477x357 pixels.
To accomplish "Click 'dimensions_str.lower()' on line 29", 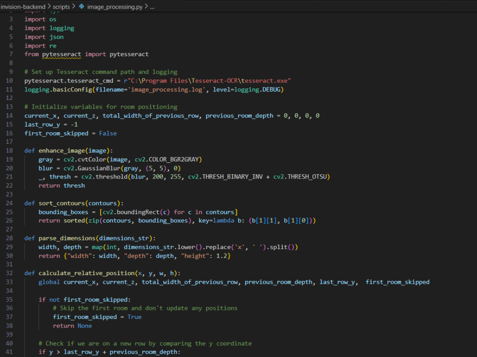I will point(163,247).
